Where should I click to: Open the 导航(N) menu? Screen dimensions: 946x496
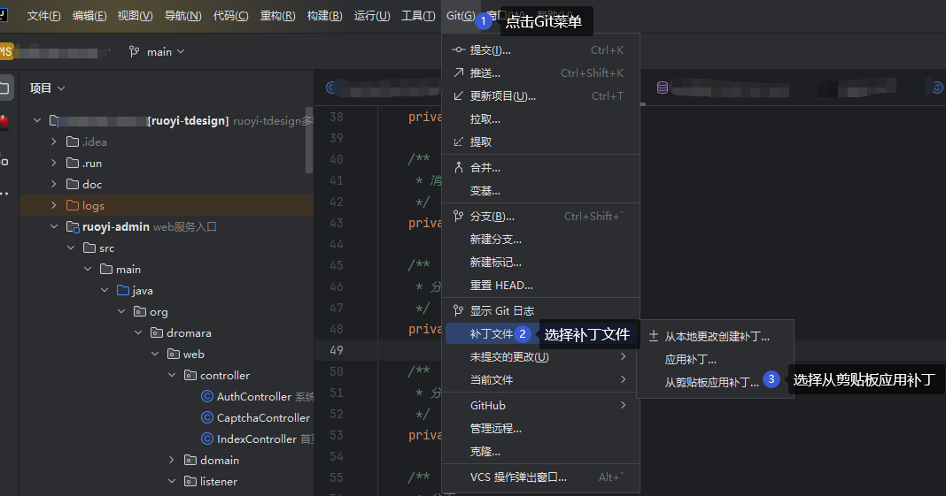click(x=182, y=16)
